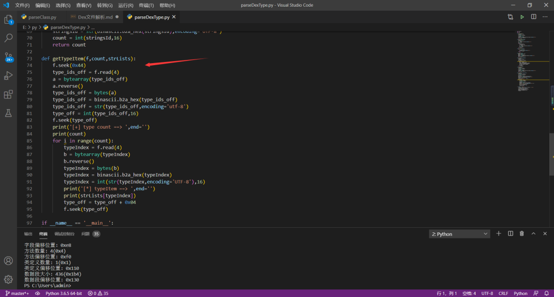Click py folder in the breadcrumb
Screen dimensions: 554x297
pyautogui.click(x=34, y=27)
